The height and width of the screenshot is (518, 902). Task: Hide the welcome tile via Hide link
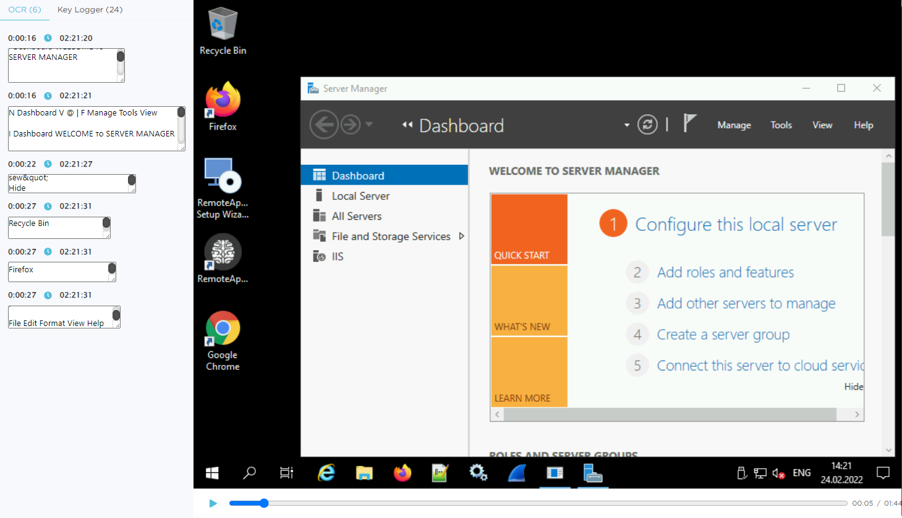click(854, 386)
